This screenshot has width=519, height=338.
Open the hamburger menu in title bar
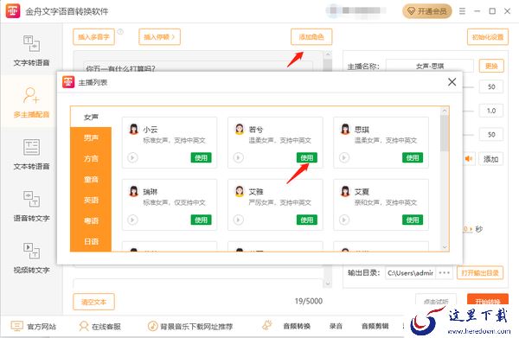(x=462, y=11)
